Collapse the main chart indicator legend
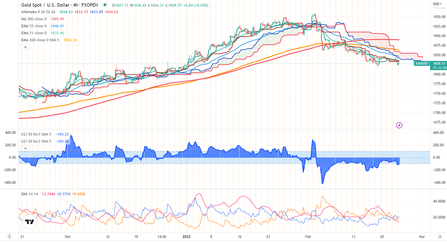Viewport: 447px width, 243px height. (x=25, y=47)
